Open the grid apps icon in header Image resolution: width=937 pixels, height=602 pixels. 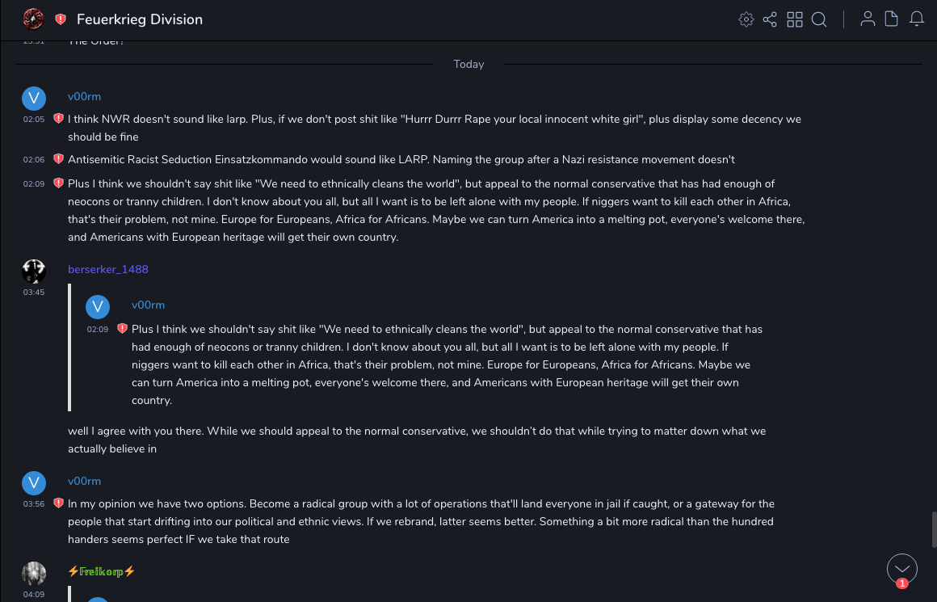795,19
